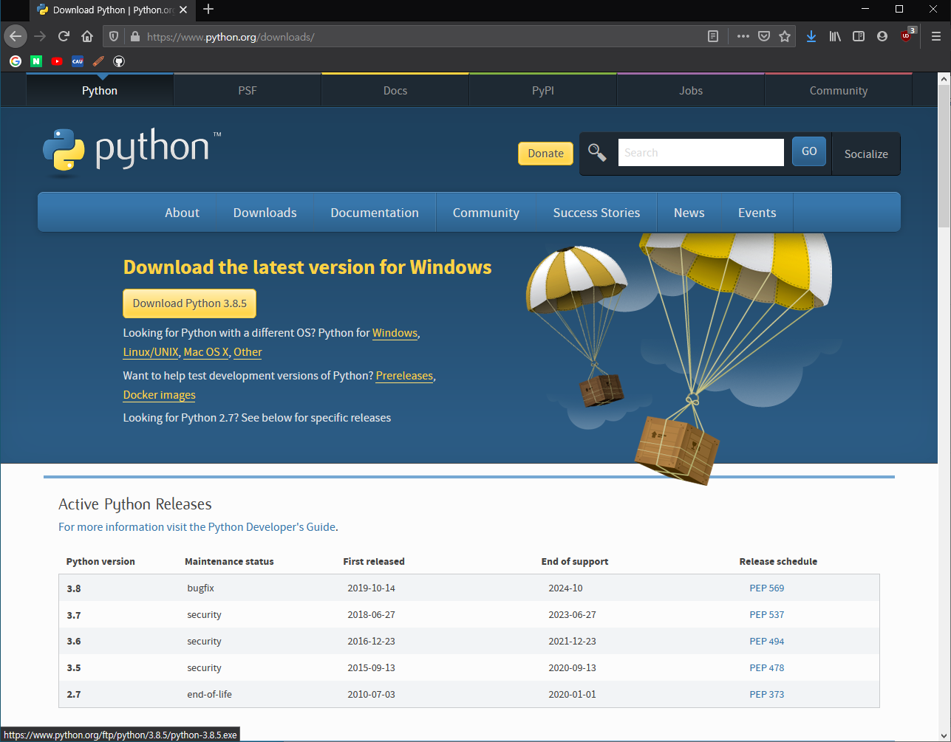
Task: Switch to the Jobs top tab
Action: 691,91
